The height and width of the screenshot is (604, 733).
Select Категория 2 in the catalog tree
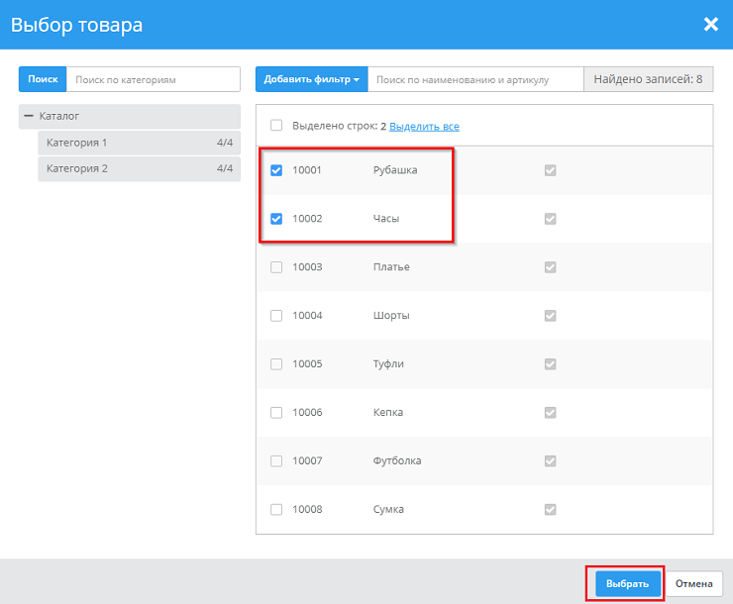77,168
